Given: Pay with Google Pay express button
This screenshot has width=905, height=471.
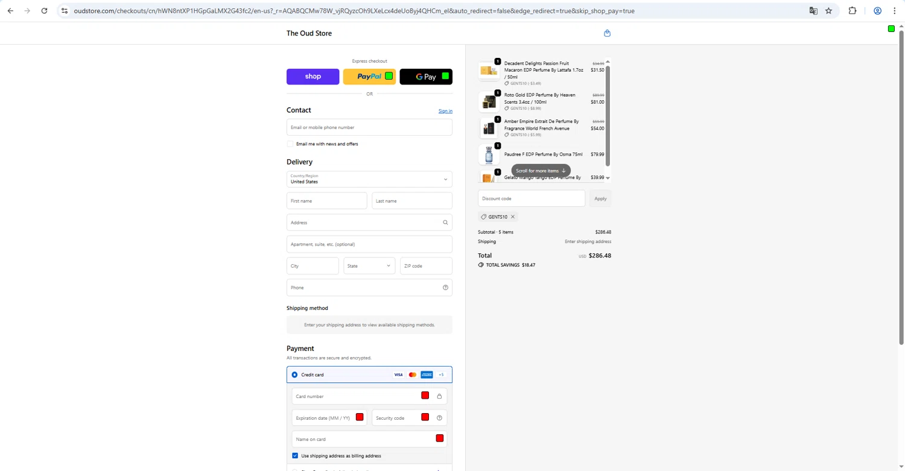Looking at the screenshot, I should pyautogui.click(x=426, y=77).
